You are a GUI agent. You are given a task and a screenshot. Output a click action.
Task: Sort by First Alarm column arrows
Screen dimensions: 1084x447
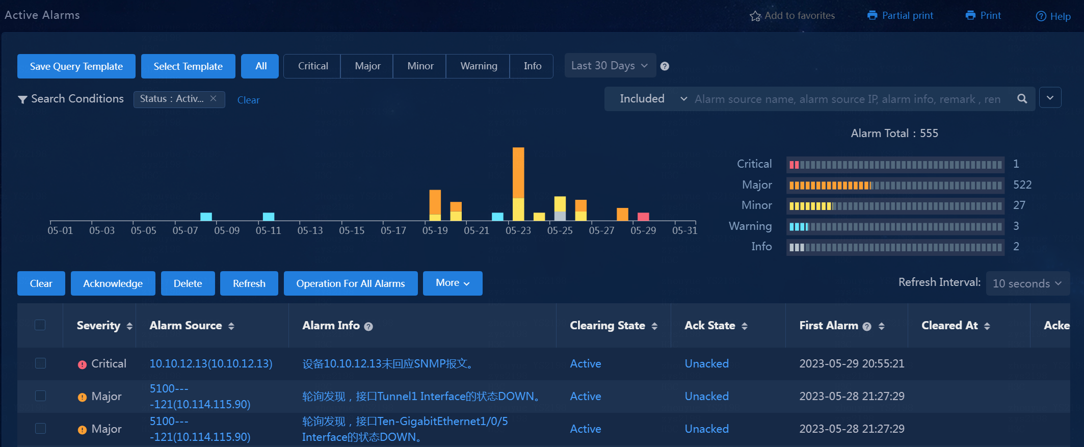(x=881, y=326)
